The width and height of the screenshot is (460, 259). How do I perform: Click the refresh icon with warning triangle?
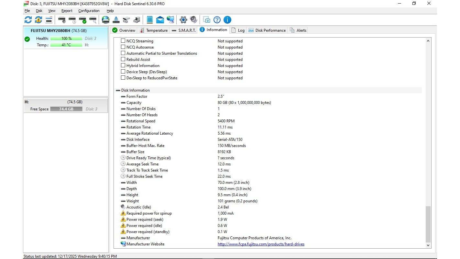[x=38, y=20]
